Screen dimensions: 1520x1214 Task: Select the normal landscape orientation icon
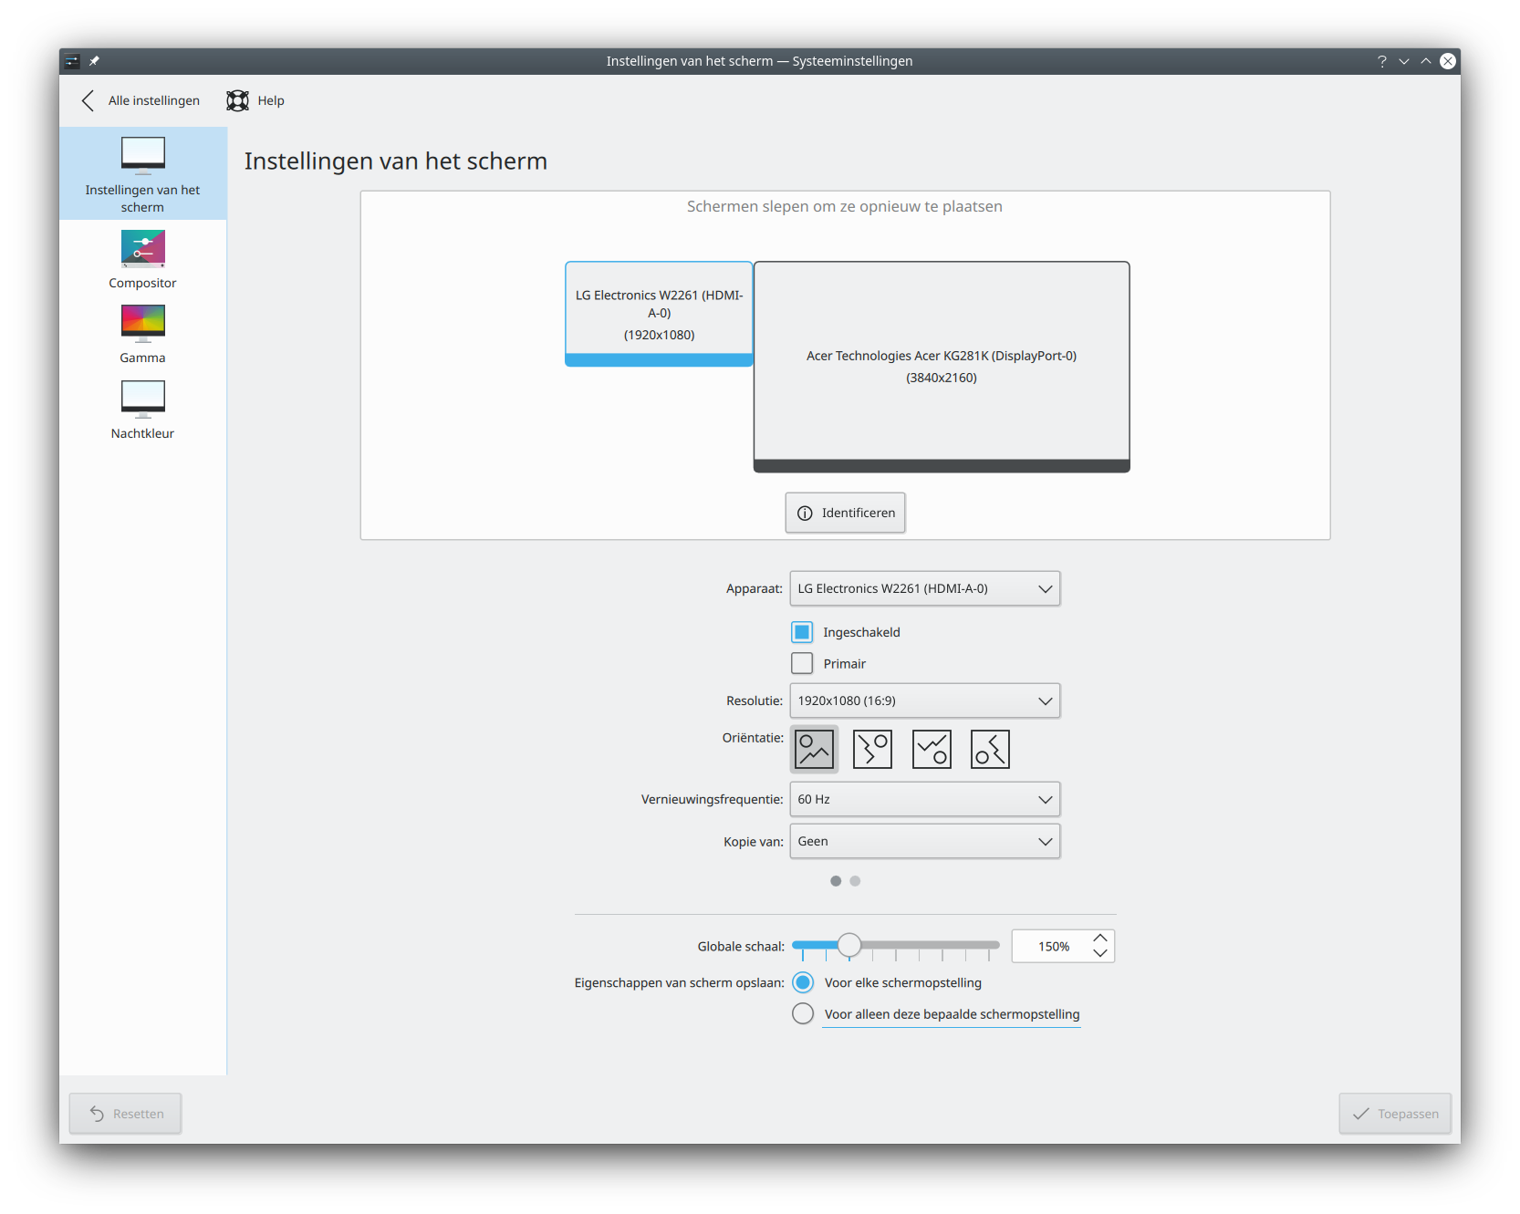pos(814,750)
